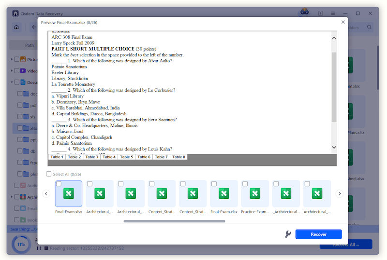This screenshot has height=260, width=387.
Task: Check the third thumbnail's Architectural_ checkbox
Action: pyautogui.click(x=120, y=184)
